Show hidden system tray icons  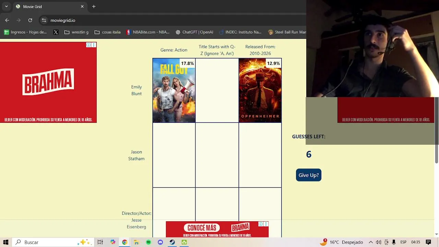[371, 242]
